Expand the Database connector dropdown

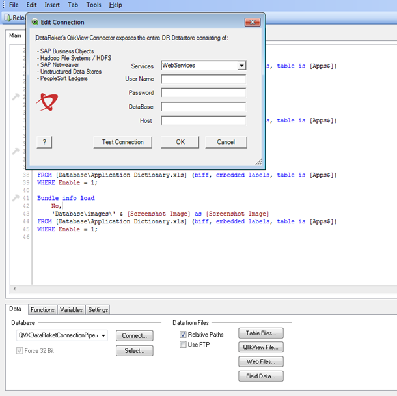pyautogui.click(x=104, y=336)
